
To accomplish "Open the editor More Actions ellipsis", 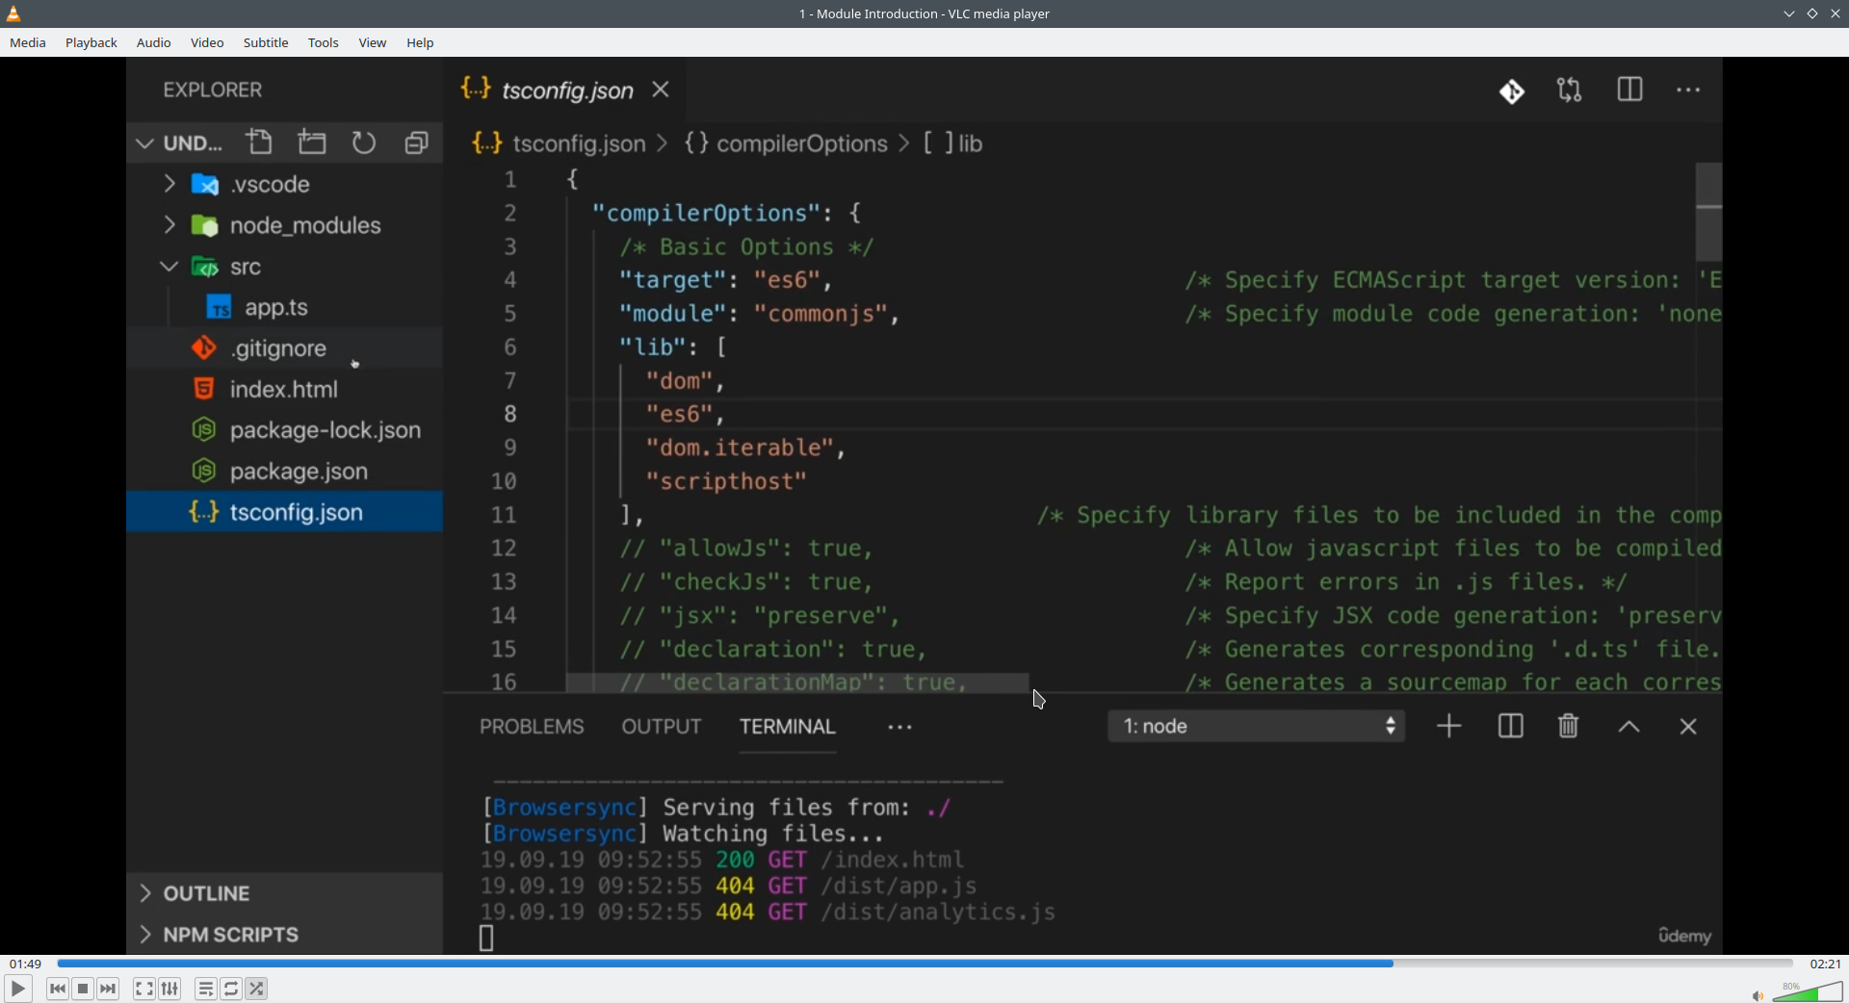I will pyautogui.click(x=1689, y=90).
